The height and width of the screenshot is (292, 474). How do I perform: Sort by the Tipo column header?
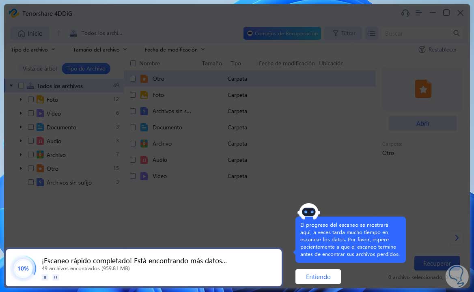235,63
